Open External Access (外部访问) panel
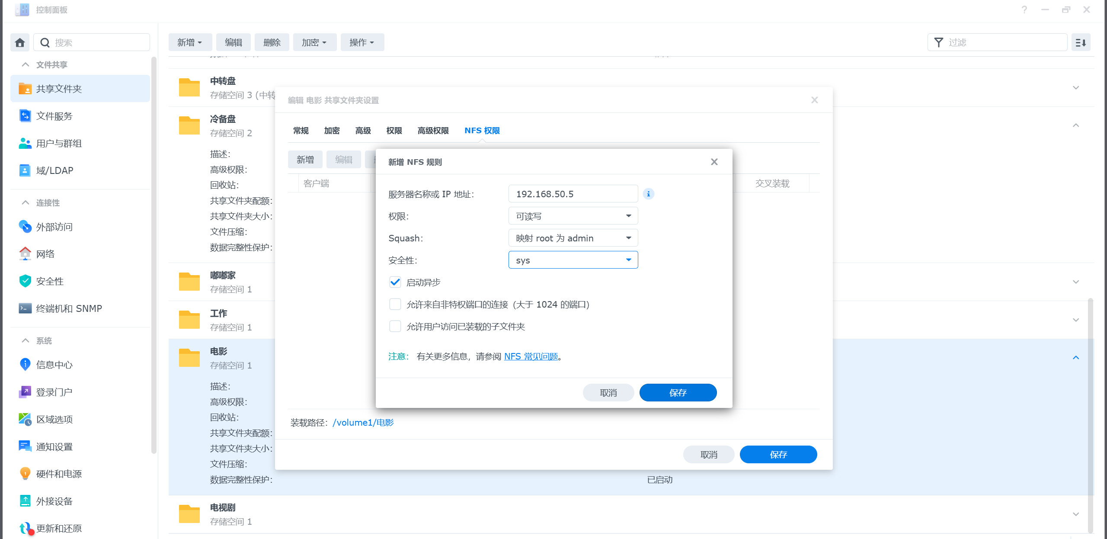 point(54,227)
